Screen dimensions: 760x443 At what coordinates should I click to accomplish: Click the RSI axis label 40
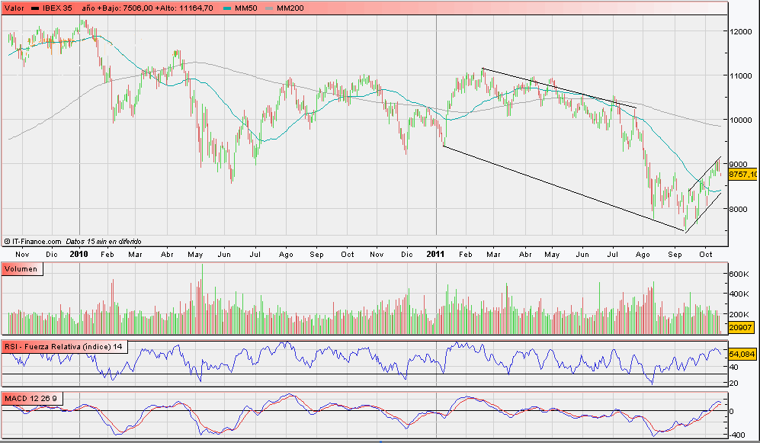tap(734, 368)
